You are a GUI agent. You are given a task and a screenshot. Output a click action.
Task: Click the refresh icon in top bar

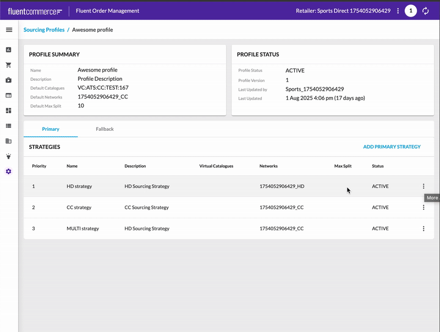click(425, 11)
